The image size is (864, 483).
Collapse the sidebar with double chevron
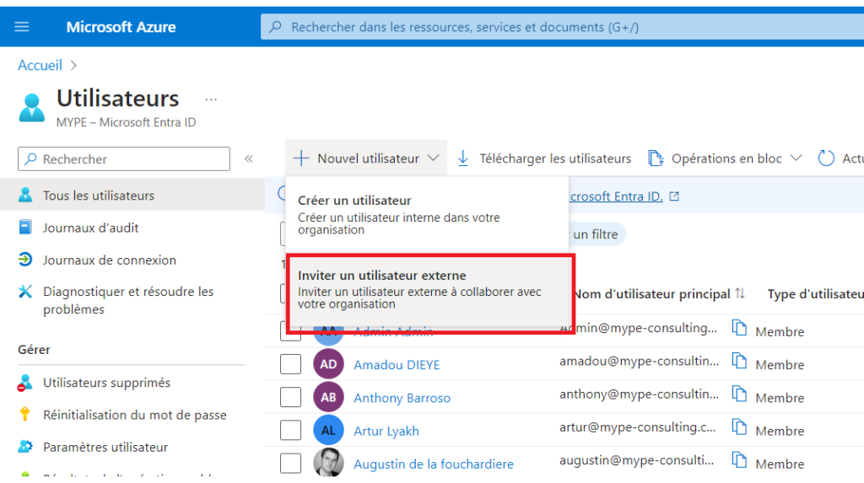point(249,158)
